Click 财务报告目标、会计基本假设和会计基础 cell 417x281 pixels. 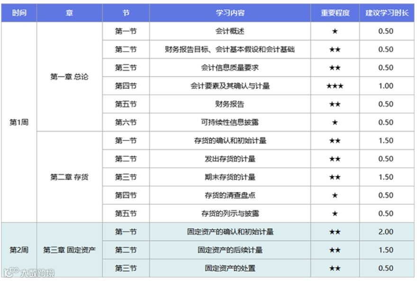[230, 49]
